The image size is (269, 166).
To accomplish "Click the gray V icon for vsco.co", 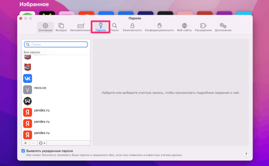I will pyautogui.click(x=28, y=90).
